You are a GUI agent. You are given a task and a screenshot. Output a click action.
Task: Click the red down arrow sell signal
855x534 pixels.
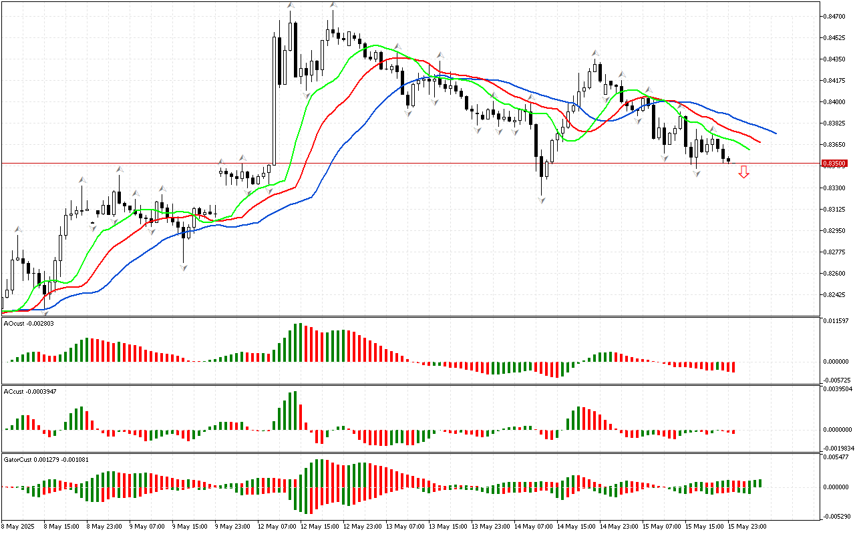coord(743,172)
